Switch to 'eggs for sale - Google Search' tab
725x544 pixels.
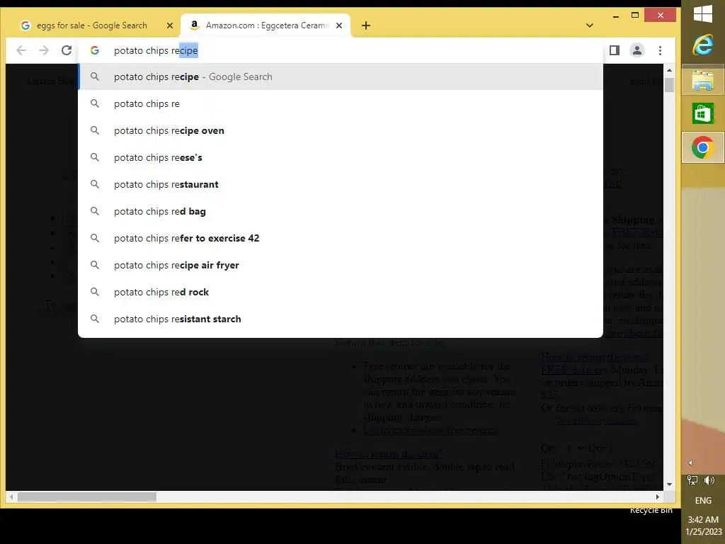pyautogui.click(x=92, y=25)
